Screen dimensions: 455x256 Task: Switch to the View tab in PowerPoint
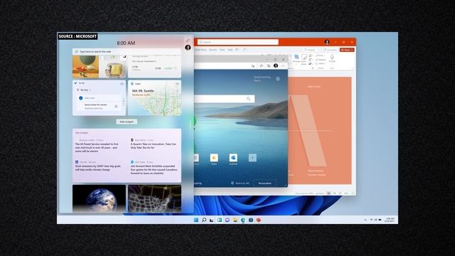[x=223, y=50]
